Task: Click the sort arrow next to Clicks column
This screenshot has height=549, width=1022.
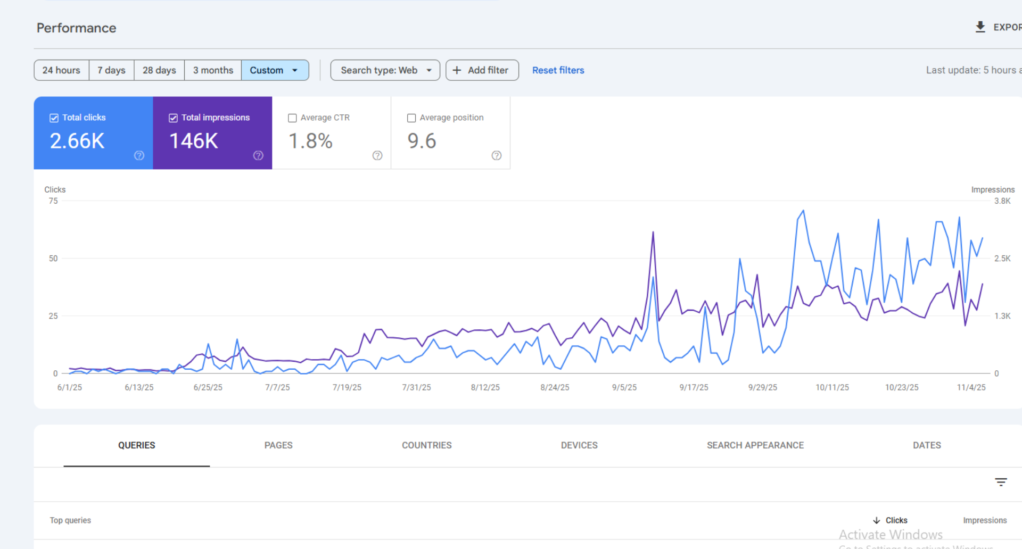Action: point(876,520)
